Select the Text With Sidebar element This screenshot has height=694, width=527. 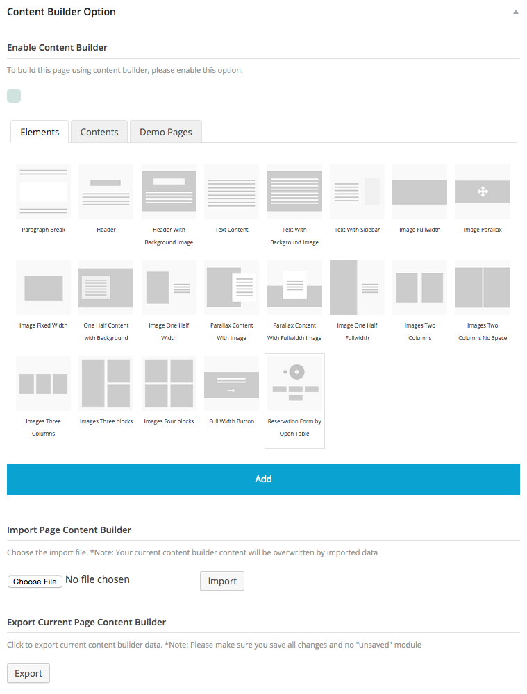coord(357,192)
